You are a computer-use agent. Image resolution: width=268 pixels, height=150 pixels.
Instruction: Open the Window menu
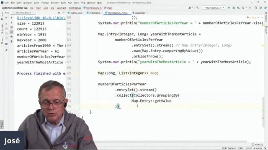pyautogui.click(x=91, y=3)
